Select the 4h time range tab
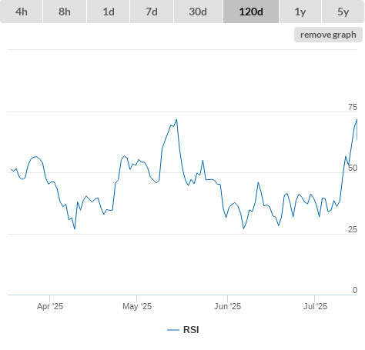Screen dimensions: 365x350 22,12
